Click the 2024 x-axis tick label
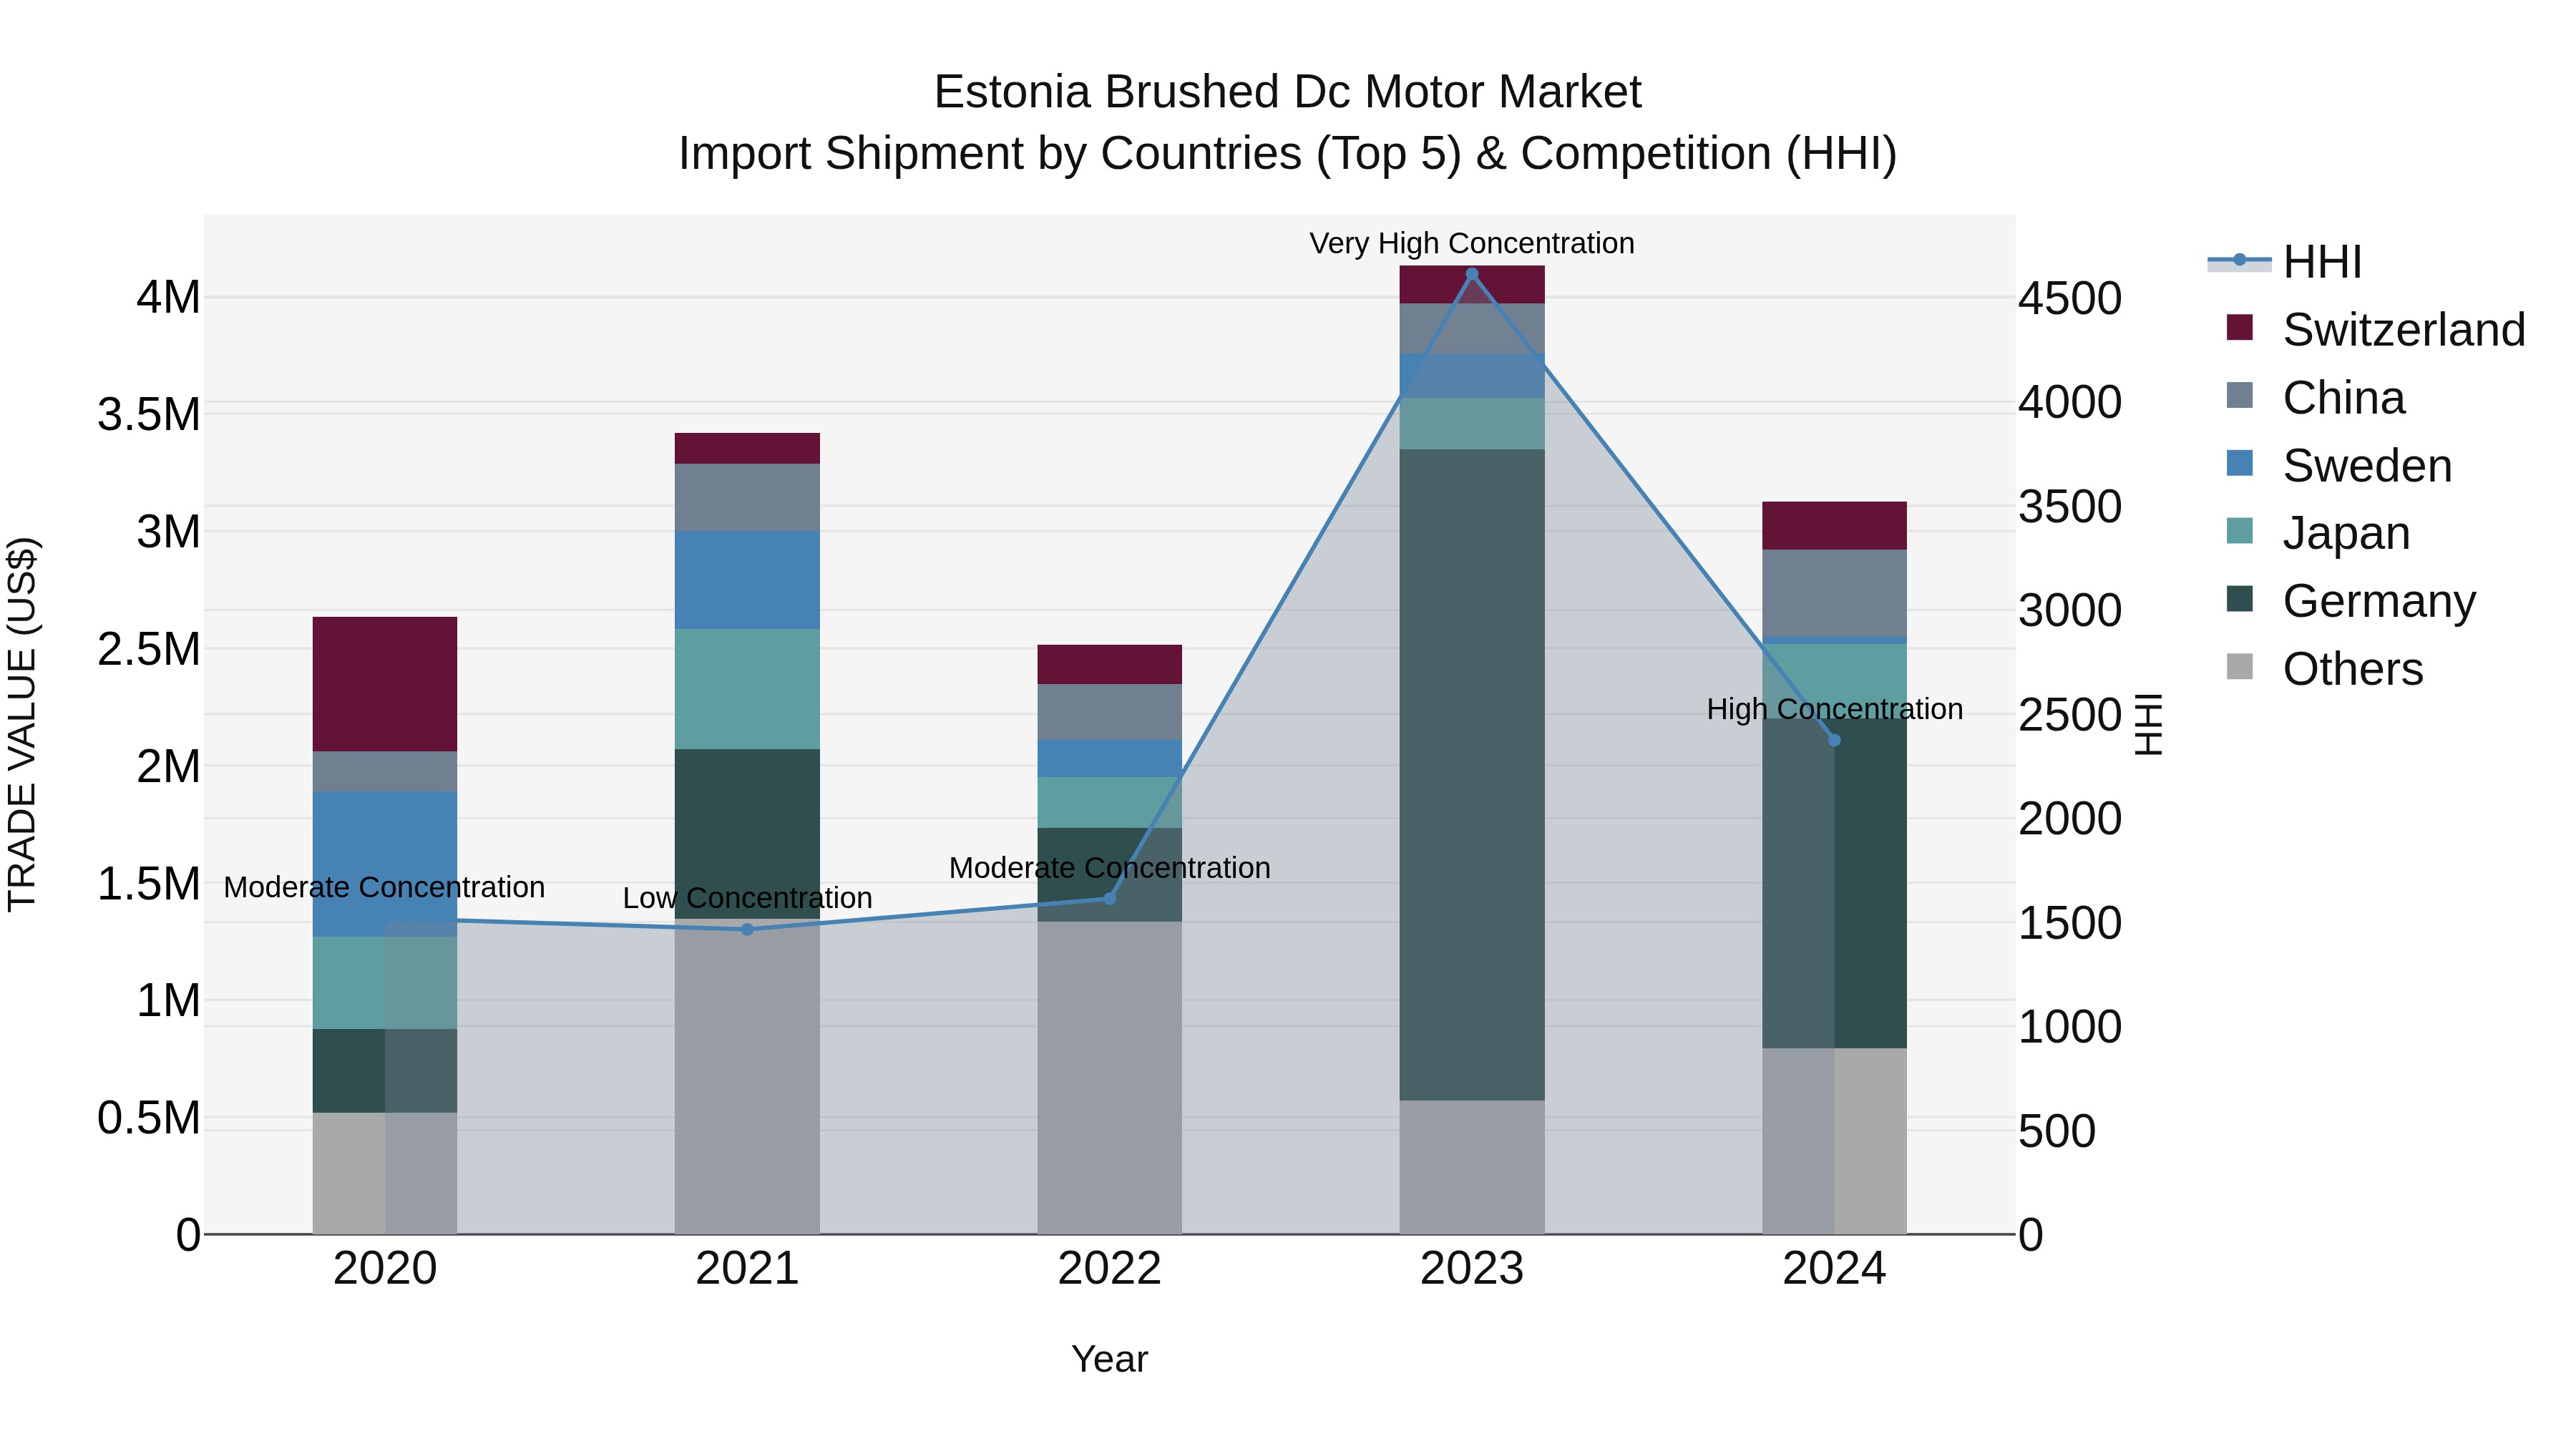 coord(1834,1269)
